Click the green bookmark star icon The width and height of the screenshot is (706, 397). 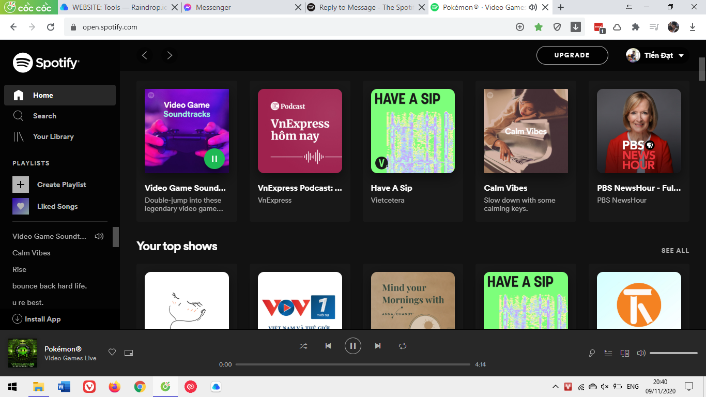539,27
